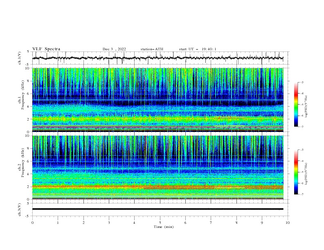Click the "ch.3(V)" waveform axis label
324x250 pixels.
(20, 210)
